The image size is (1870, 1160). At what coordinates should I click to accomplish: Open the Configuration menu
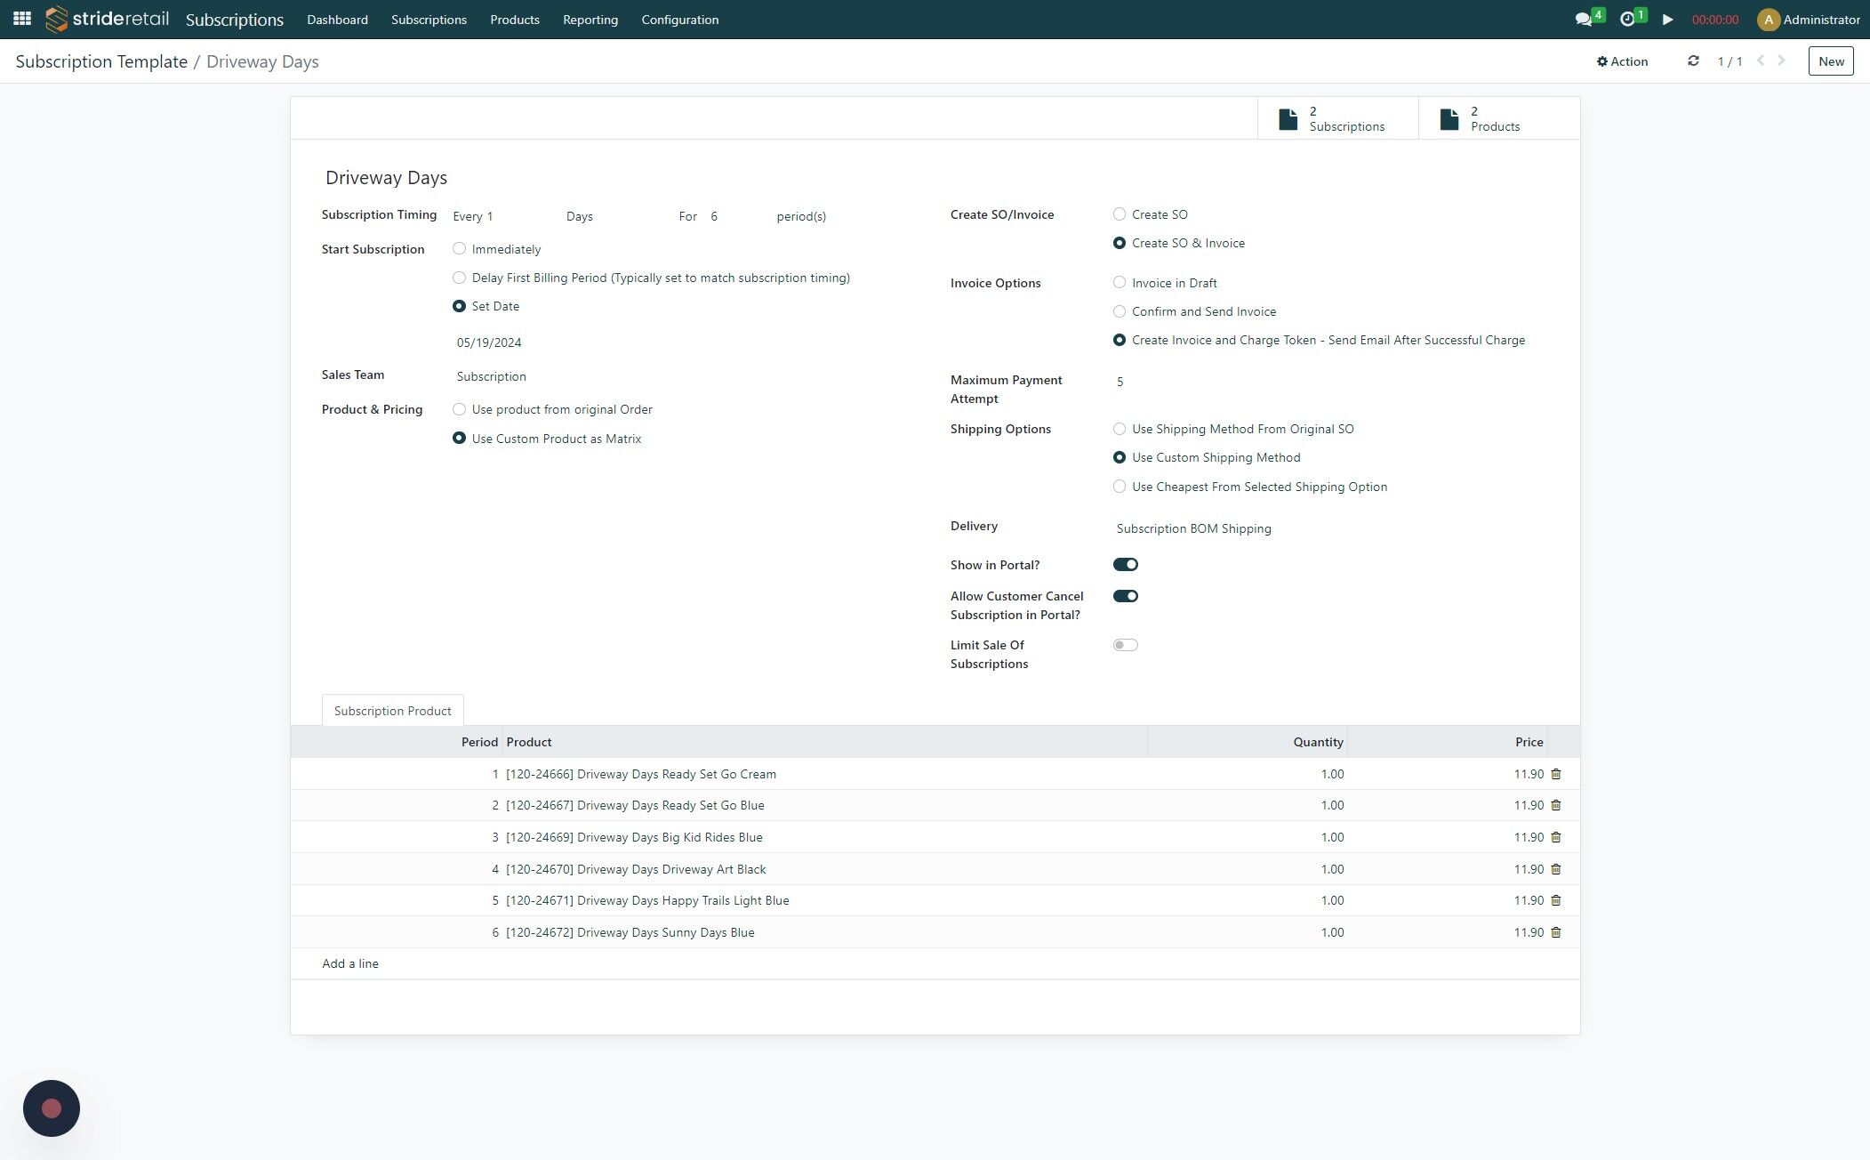click(x=679, y=20)
